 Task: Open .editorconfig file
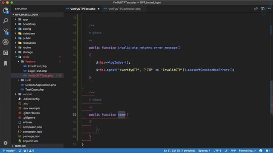pyautogui.click(x=31, y=99)
